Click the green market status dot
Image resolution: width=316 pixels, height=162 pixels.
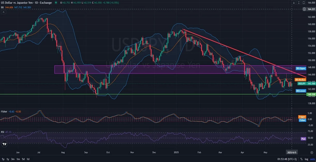tap(56, 3)
